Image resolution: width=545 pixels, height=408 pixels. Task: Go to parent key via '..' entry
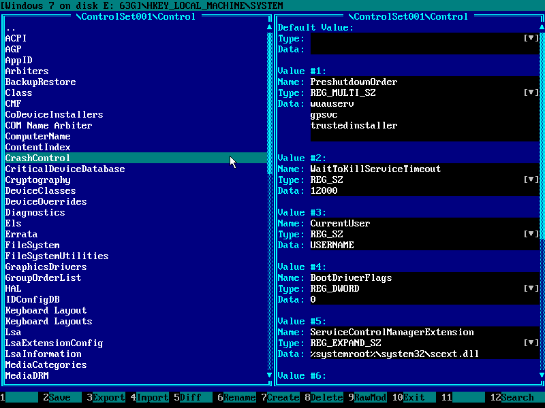tap(136, 27)
